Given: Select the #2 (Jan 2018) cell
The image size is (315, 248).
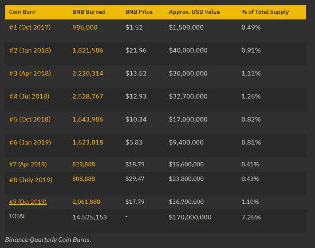Looking at the screenshot, I should 30,50.
